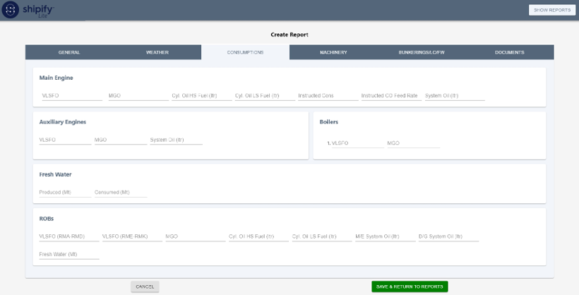Focus the Auxiliary Engines VLSFO input
Viewport: 579px width, 295px height.
pyautogui.click(x=65, y=140)
